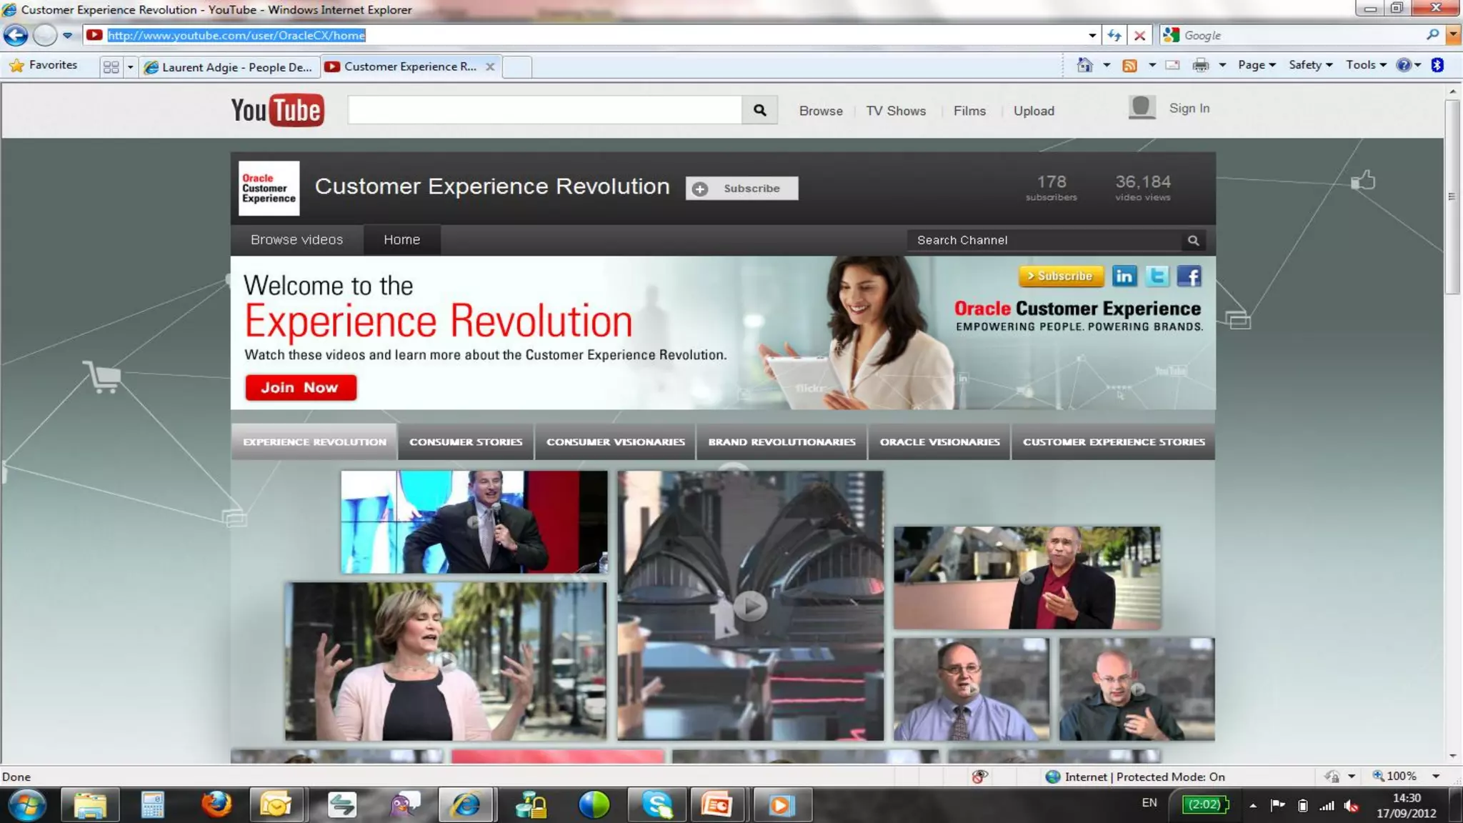This screenshot has height=823, width=1463.
Task: Expand the Print options dropdown arrow
Action: (1222, 65)
